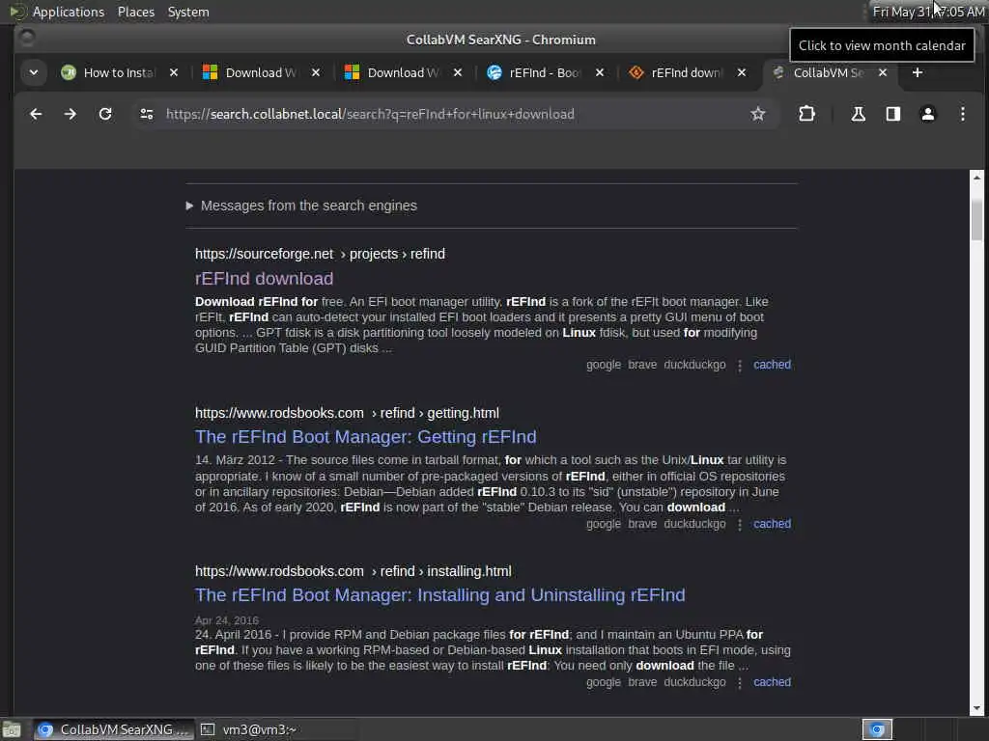Screen dimensions: 989x741
Task: Close the CollabVM SearXNG tab
Action: pyautogui.click(x=883, y=73)
